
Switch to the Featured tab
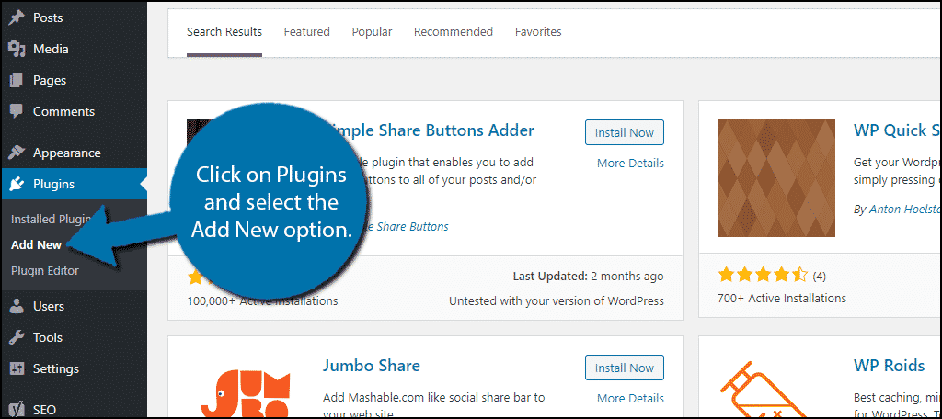(307, 32)
